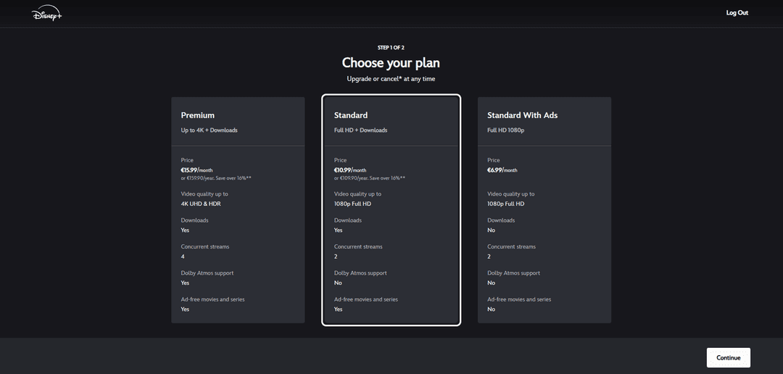Image resolution: width=783 pixels, height=374 pixels.
Task: Click the €159.90/year annual offer text
Action: [x=216, y=178]
